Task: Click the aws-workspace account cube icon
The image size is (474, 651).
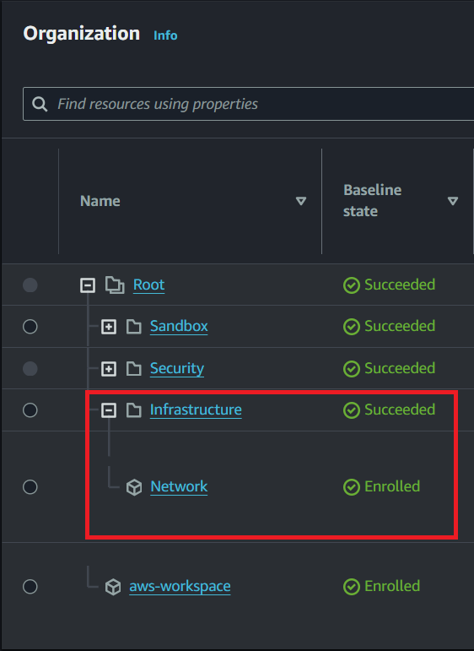Action: tap(113, 587)
